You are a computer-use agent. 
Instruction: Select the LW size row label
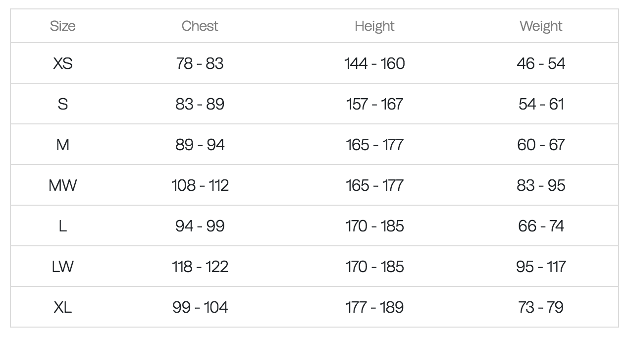pyautogui.click(x=63, y=267)
